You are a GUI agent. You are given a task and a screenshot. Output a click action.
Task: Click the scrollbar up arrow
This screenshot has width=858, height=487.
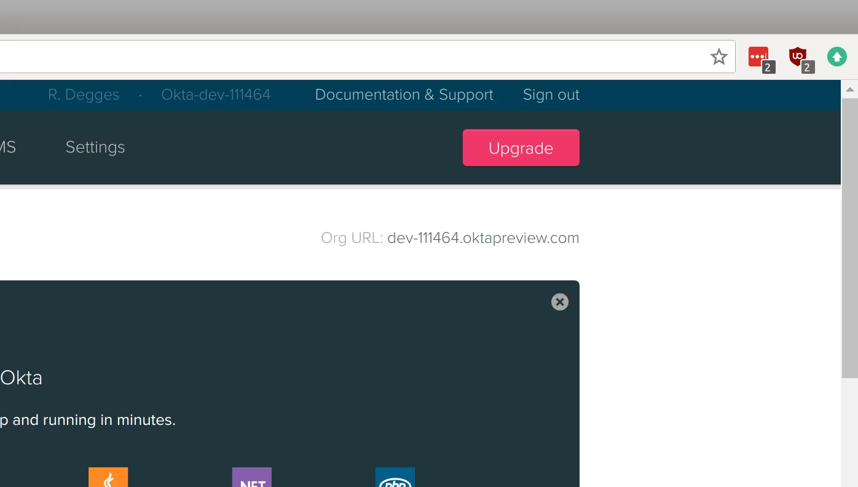(849, 90)
